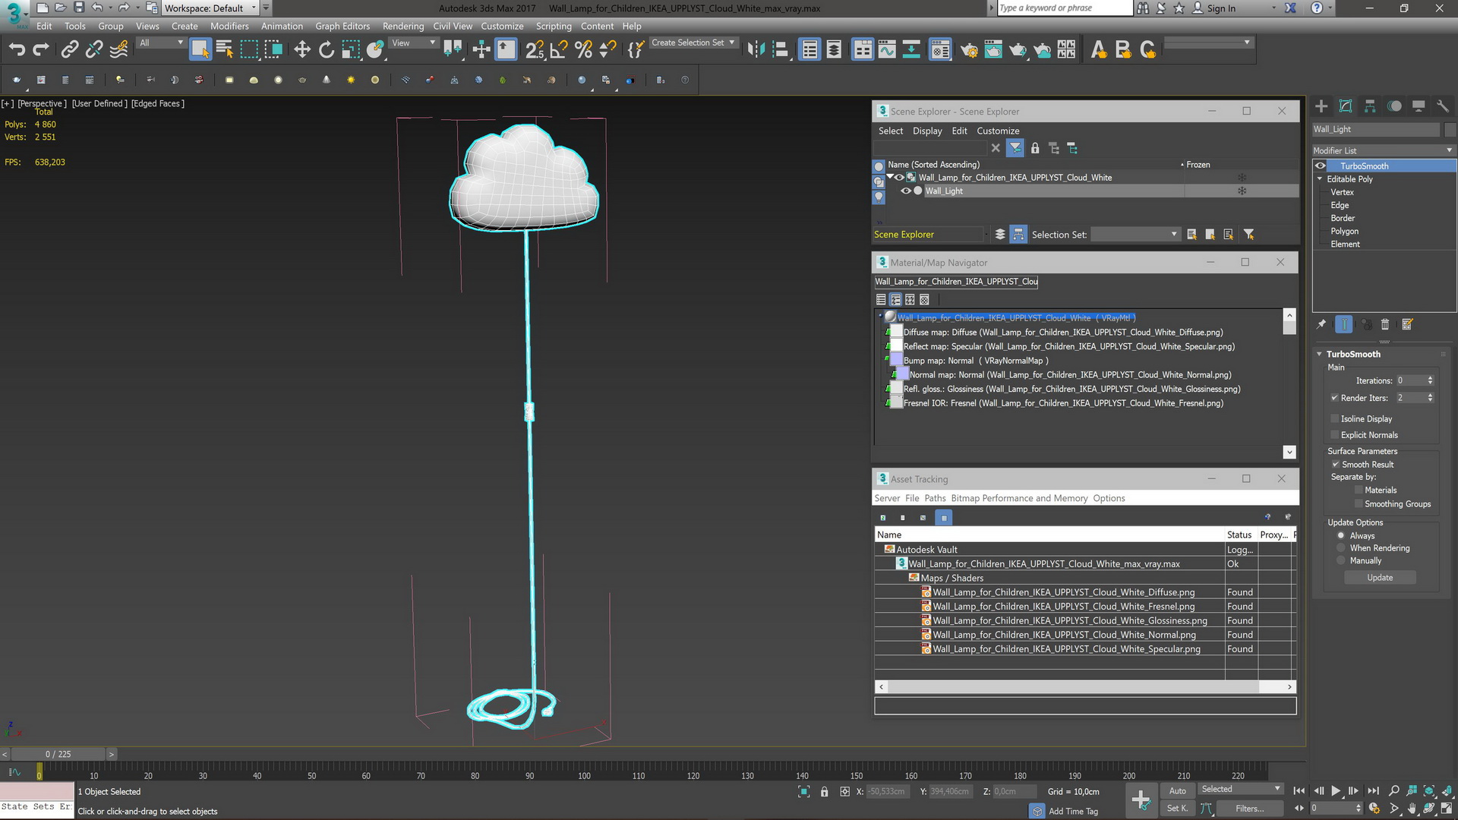
Task: Click the Play Animation button
Action: pyautogui.click(x=1336, y=791)
